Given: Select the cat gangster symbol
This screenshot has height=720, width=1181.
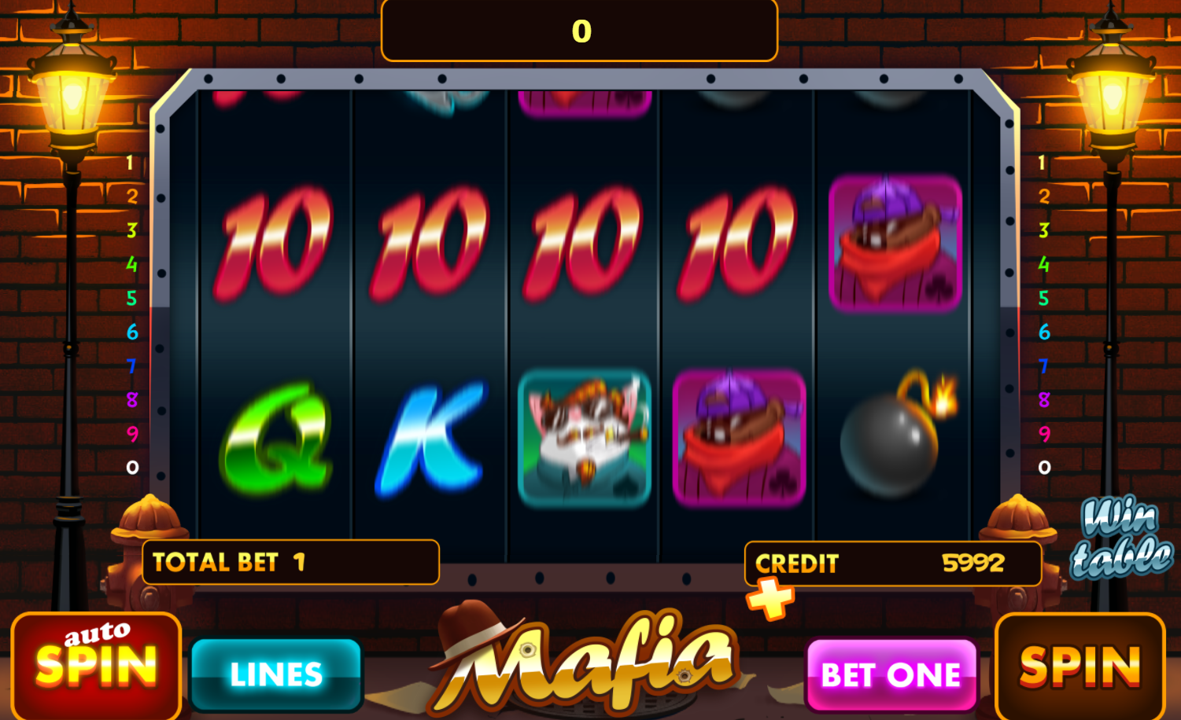Looking at the screenshot, I should point(585,438).
